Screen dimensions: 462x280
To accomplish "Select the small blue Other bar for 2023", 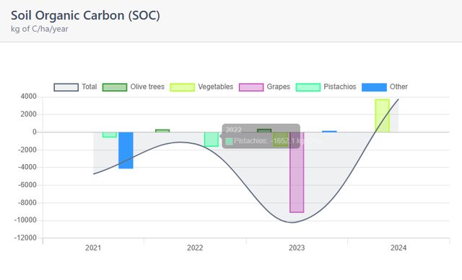I will coord(329,131).
